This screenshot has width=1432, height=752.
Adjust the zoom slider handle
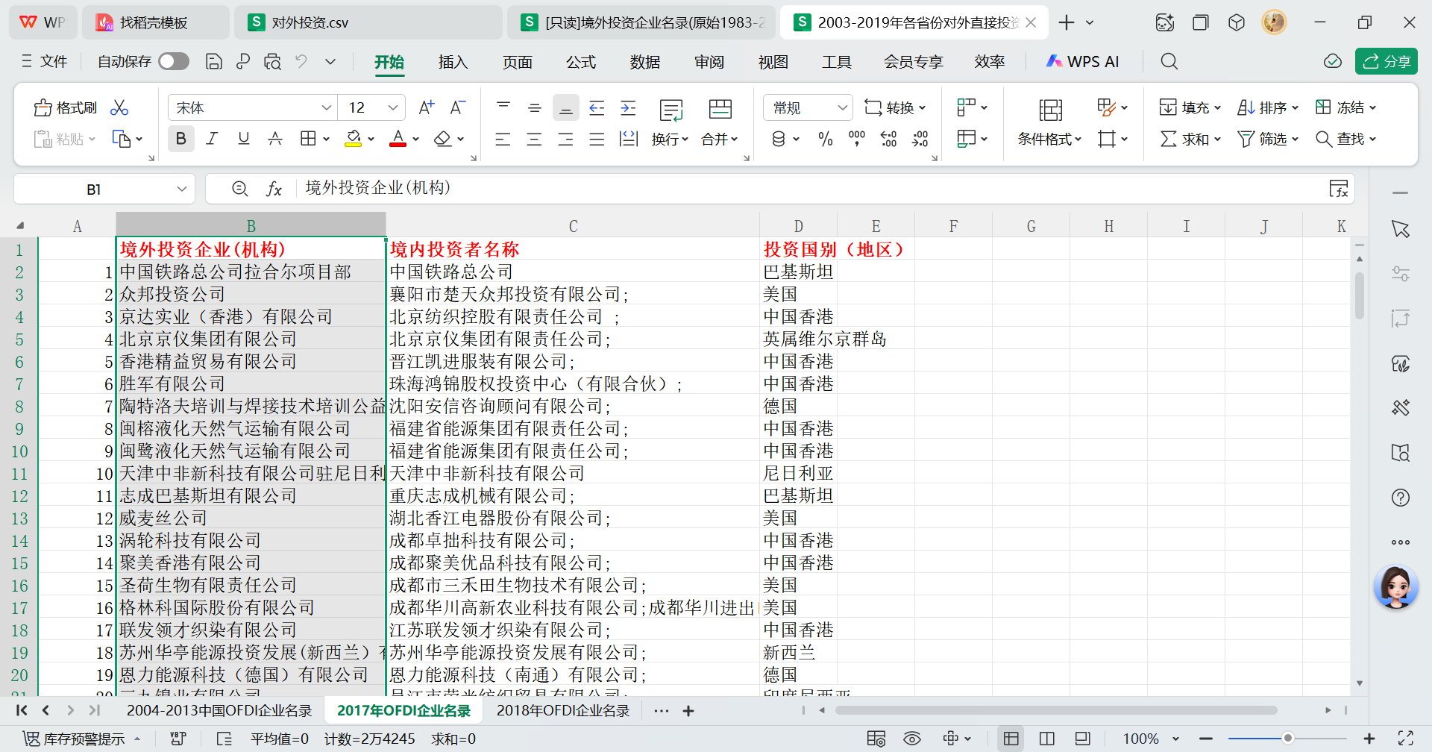[1287, 739]
